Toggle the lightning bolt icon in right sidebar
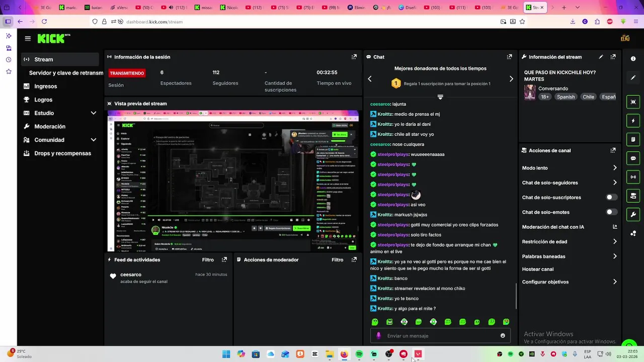This screenshot has width=644, height=362. [x=633, y=121]
